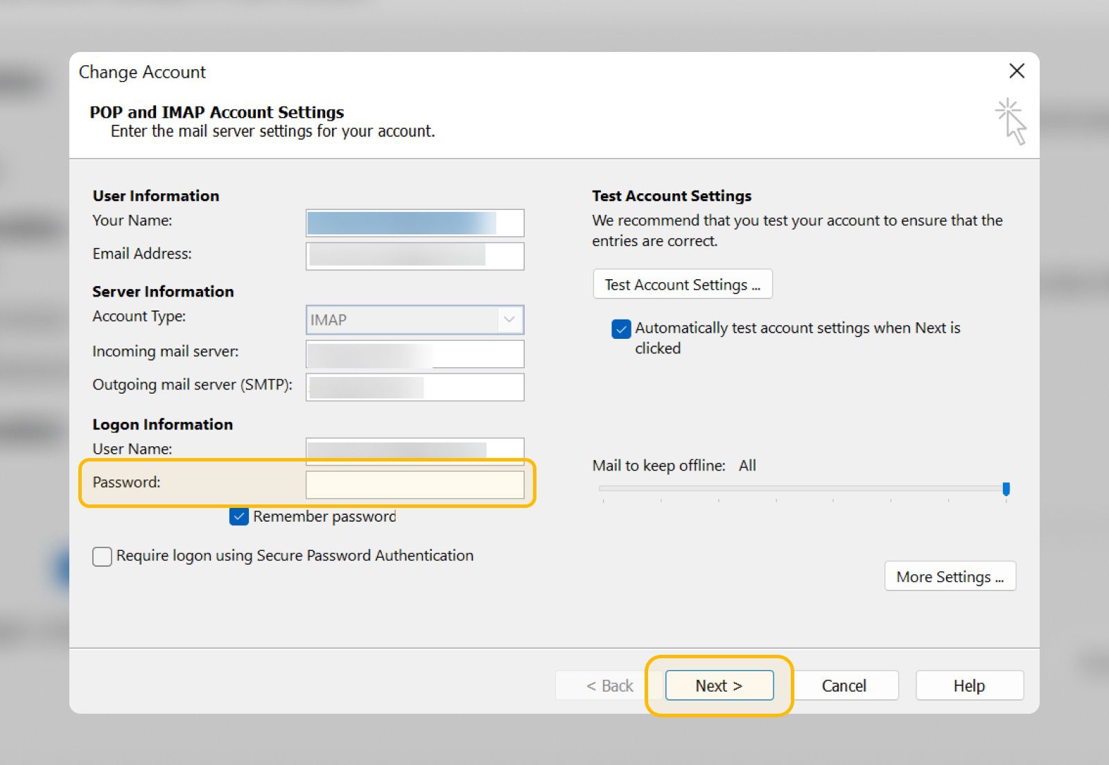Click the Change Account title text
Image resolution: width=1109 pixels, height=765 pixels.
[x=142, y=72]
